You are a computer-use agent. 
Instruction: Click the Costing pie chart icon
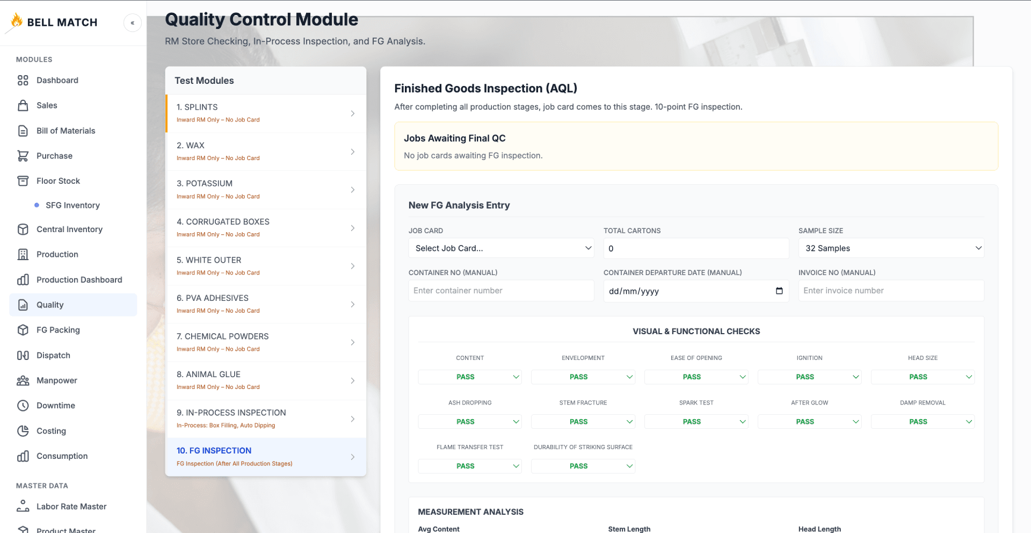[23, 431]
